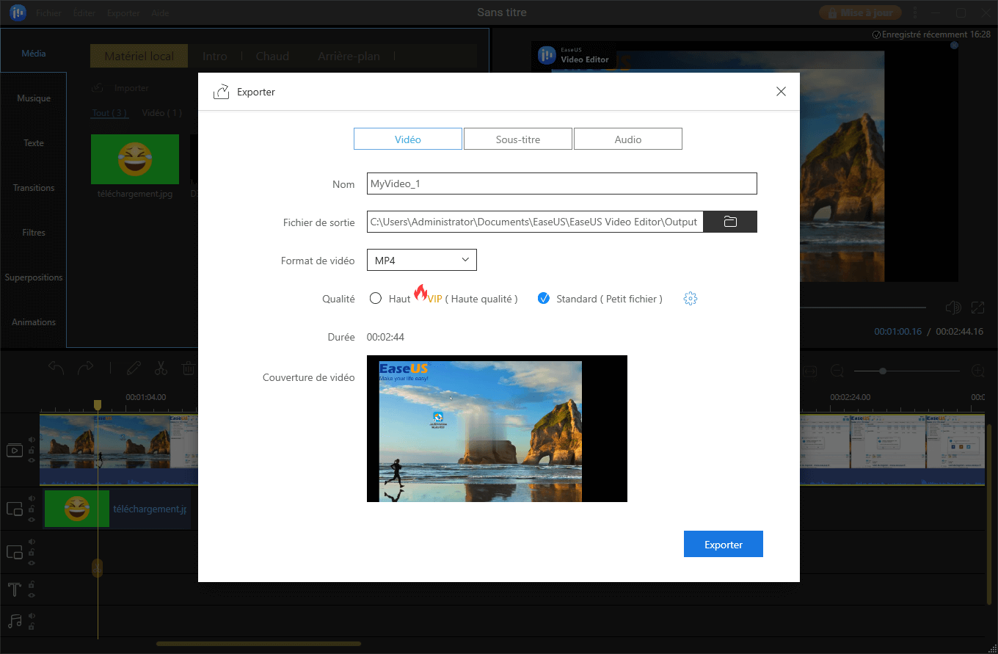Screen dimensions: 998x654
Task: Click the preview volume speaker icon
Action: click(953, 308)
